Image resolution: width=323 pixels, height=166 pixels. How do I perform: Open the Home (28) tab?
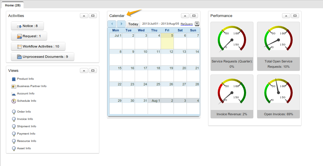13,5
